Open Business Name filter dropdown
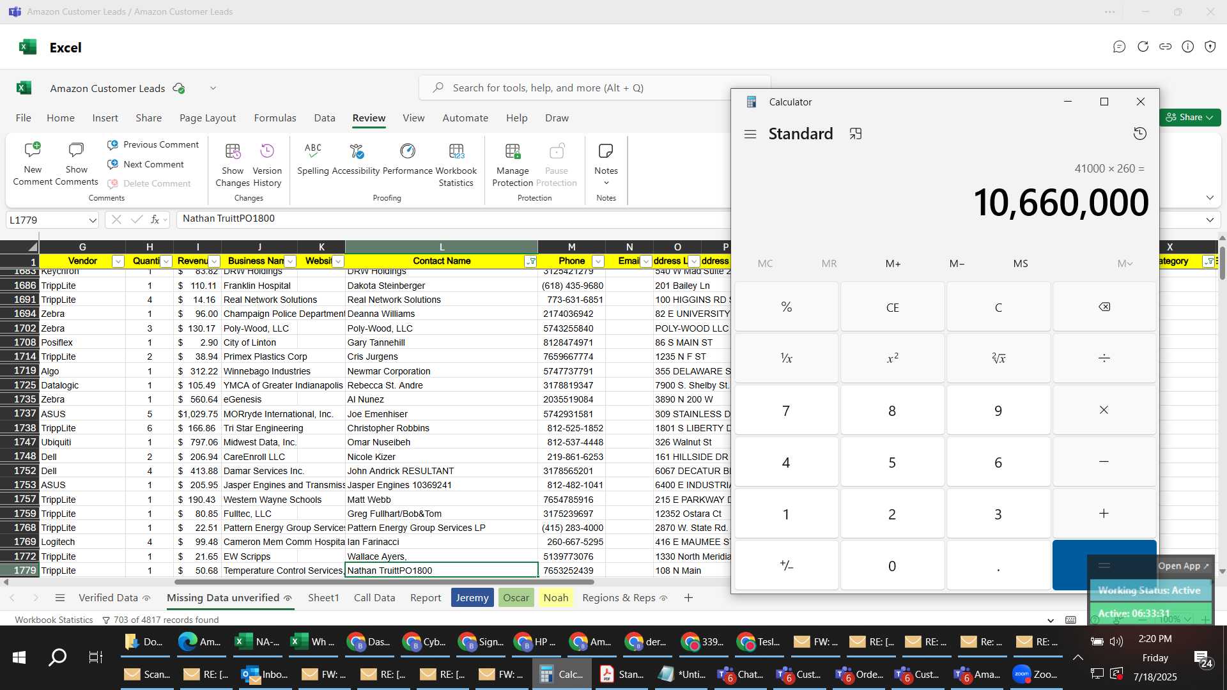The width and height of the screenshot is (1227, 690). pyautogui.click(x=290, y=261)
